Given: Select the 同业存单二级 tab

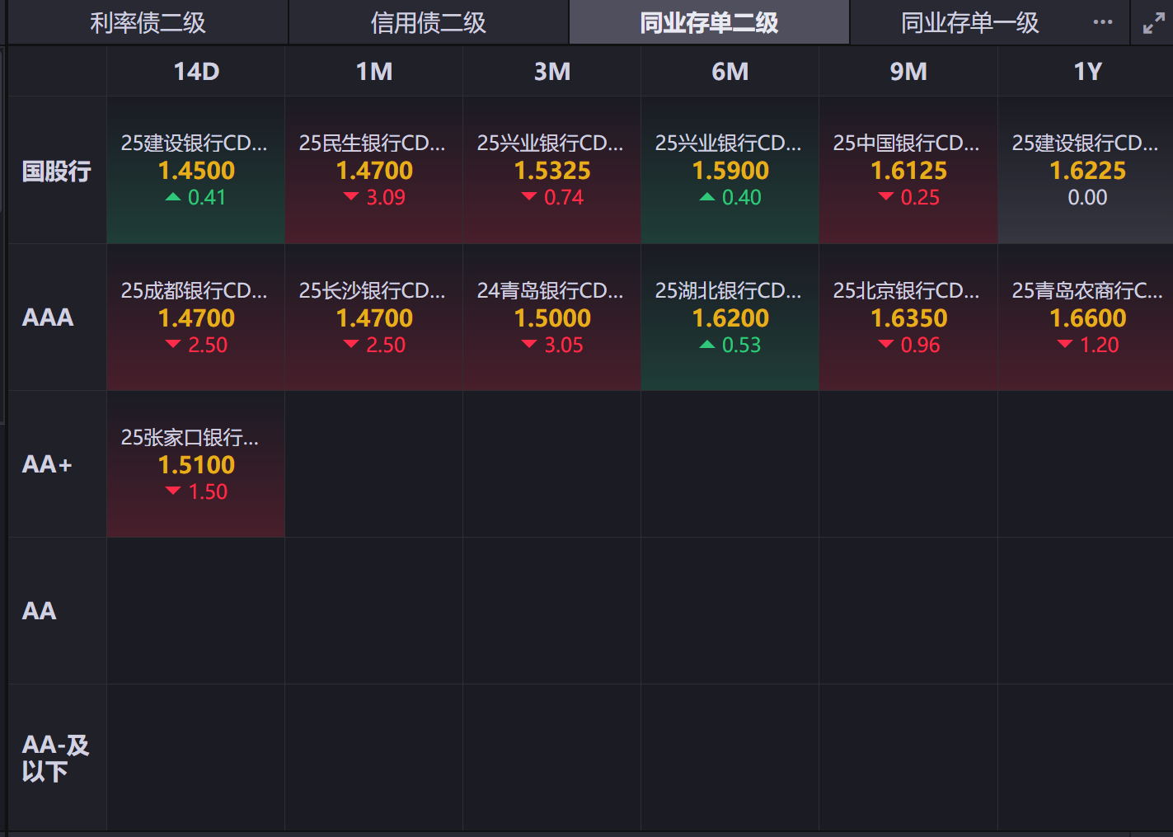Looking at the screenshot, I should (x=709, y=22).
